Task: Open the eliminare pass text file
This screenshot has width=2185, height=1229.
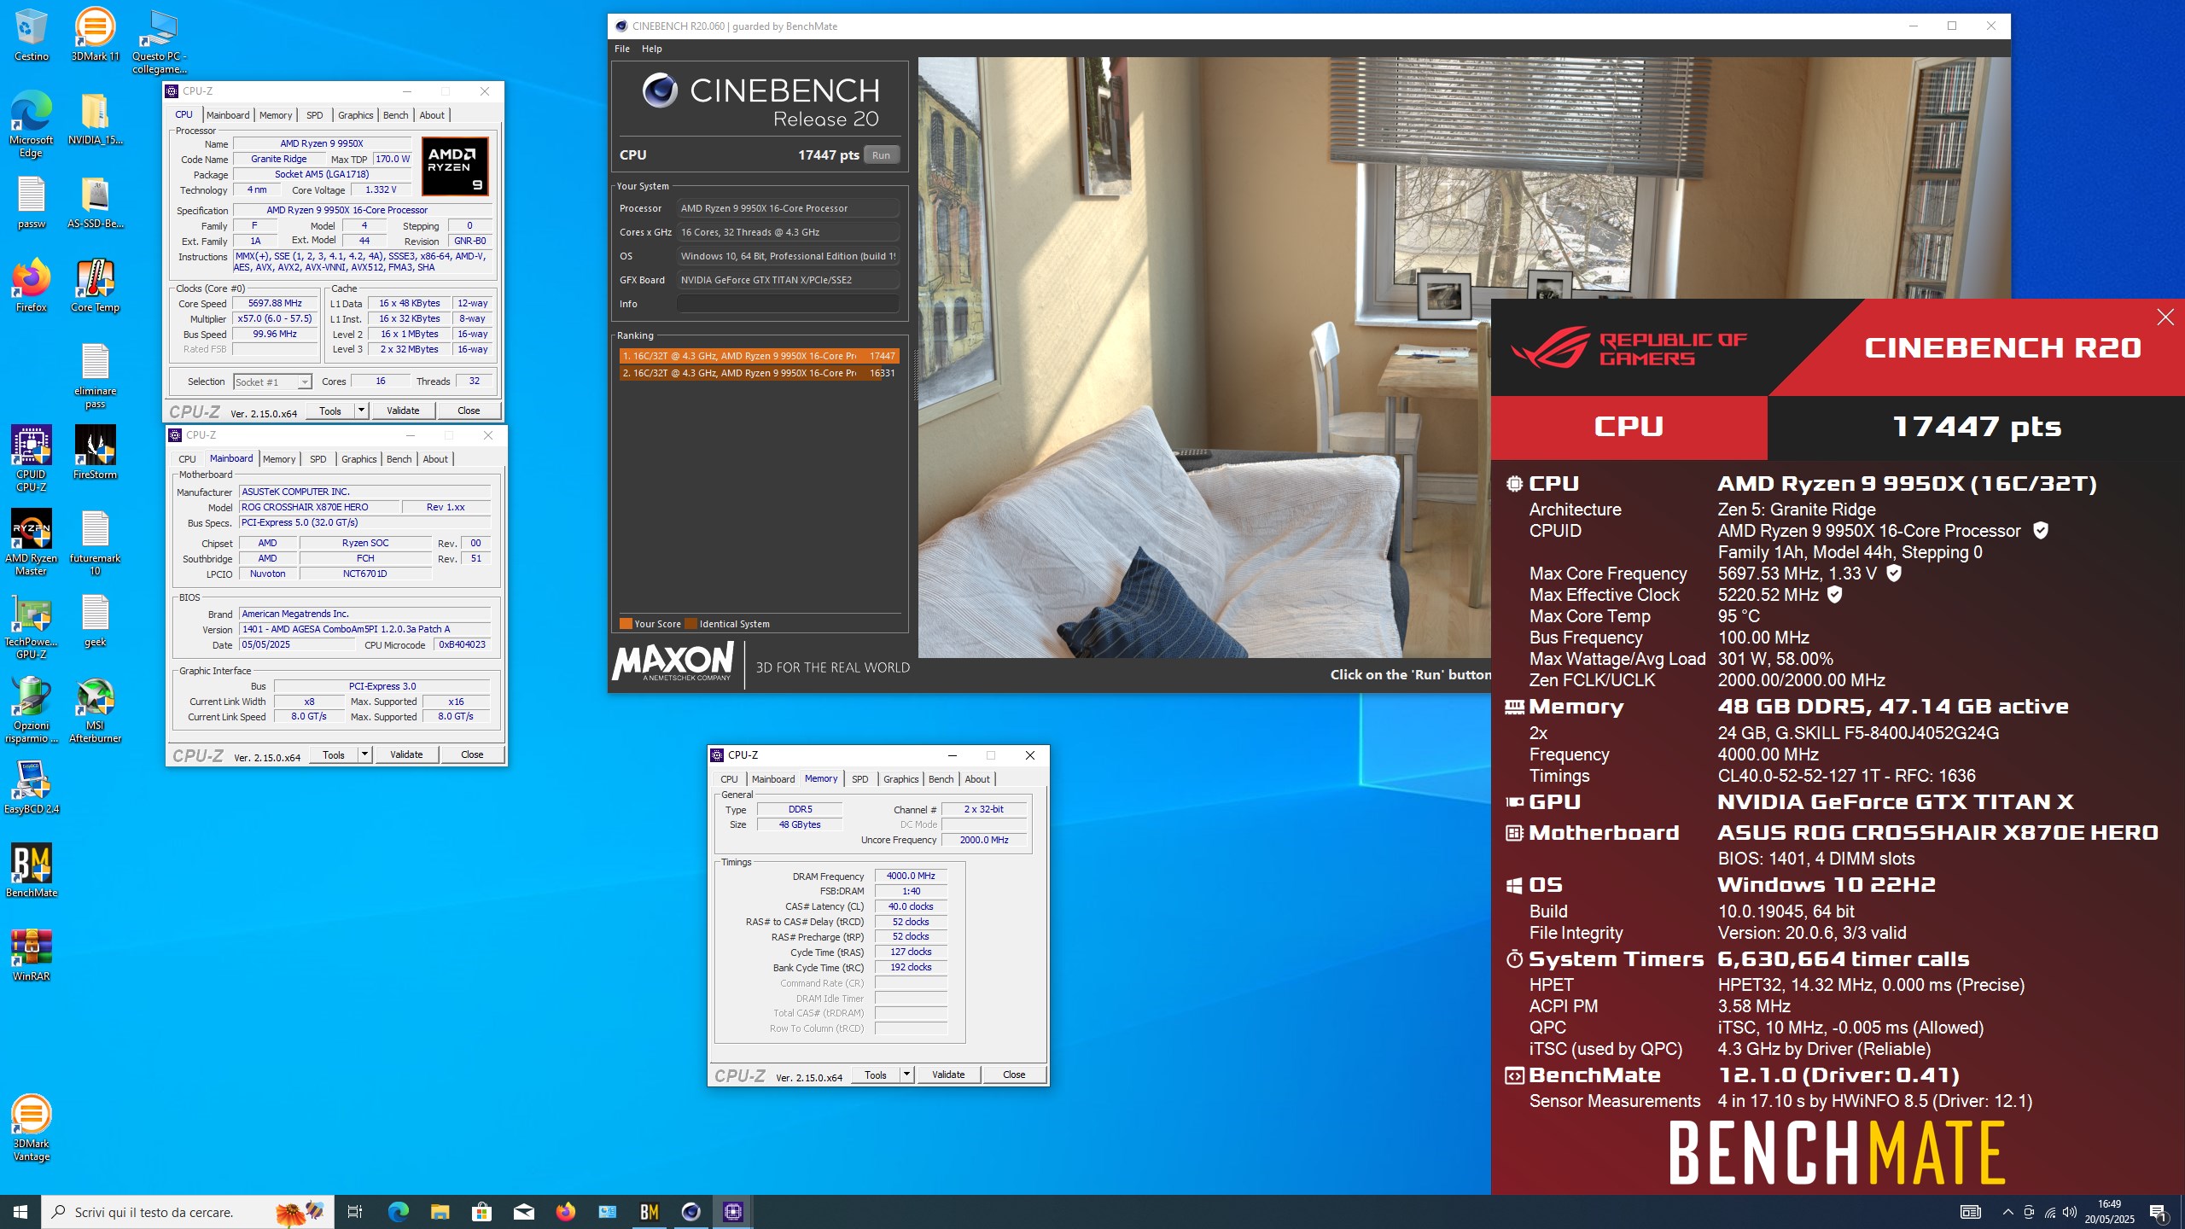Action: click(95, 376)
